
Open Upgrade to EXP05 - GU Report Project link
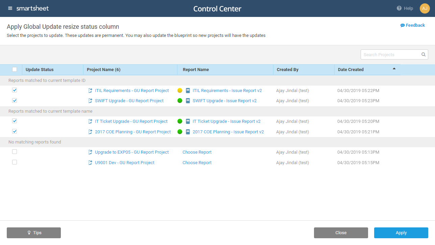click(132, 152)
